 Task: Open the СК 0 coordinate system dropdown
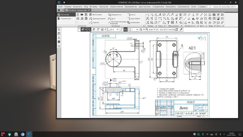click(x=112, y=30)
